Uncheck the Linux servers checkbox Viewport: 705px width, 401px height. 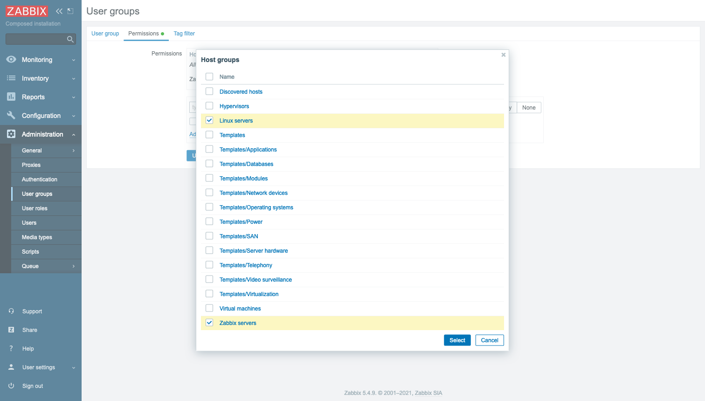point(209,120)
